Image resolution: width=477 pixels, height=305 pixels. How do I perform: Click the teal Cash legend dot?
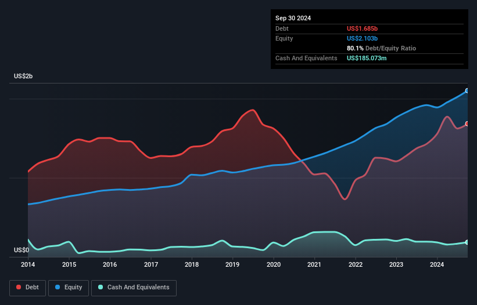tap(101, 287)
